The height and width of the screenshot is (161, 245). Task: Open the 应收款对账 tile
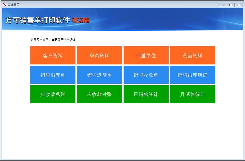[99, 94]
